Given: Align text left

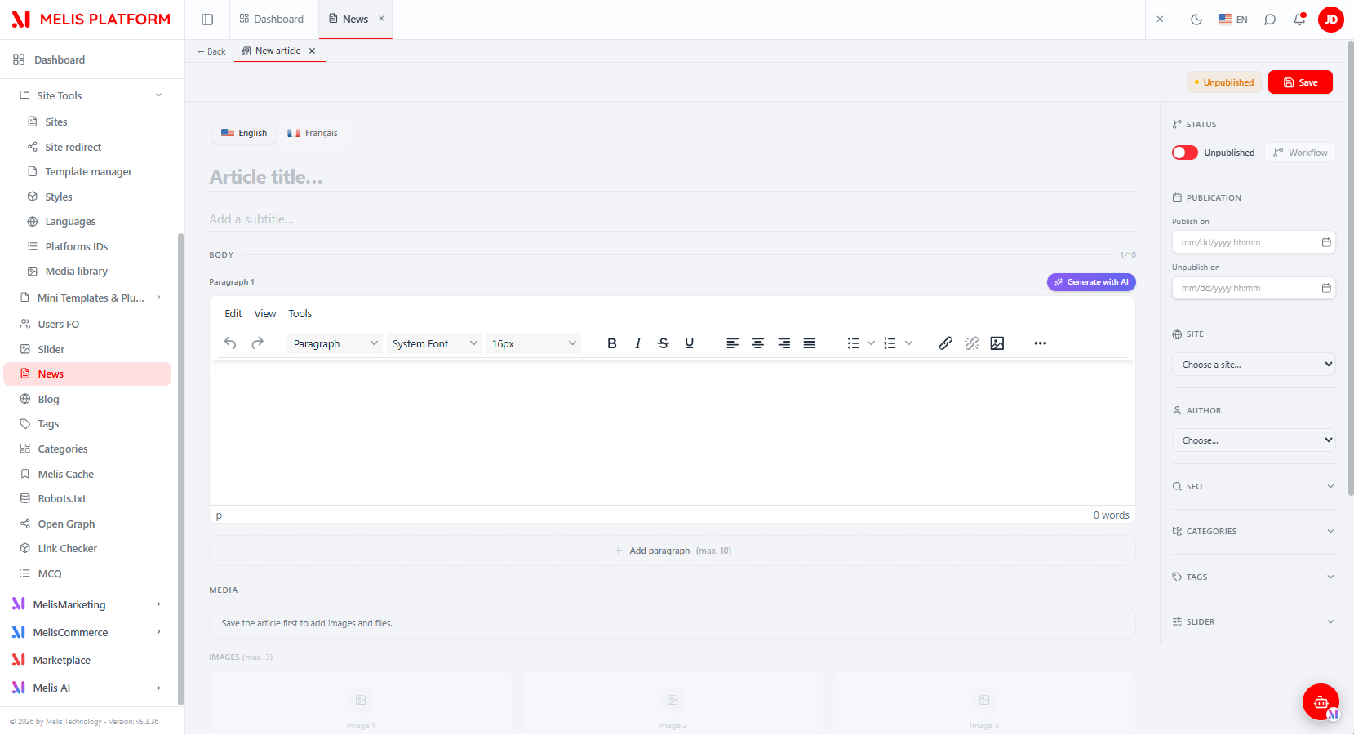Looking at the screenshot, I should pos(733,343).
